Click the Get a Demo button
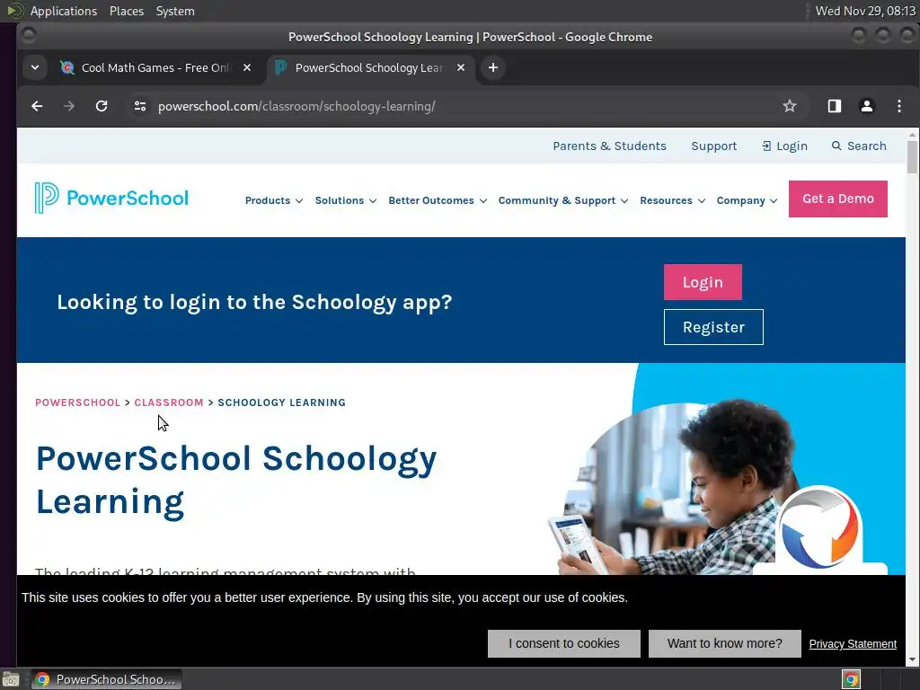The image size is (920, 690). tap(838, 199)
